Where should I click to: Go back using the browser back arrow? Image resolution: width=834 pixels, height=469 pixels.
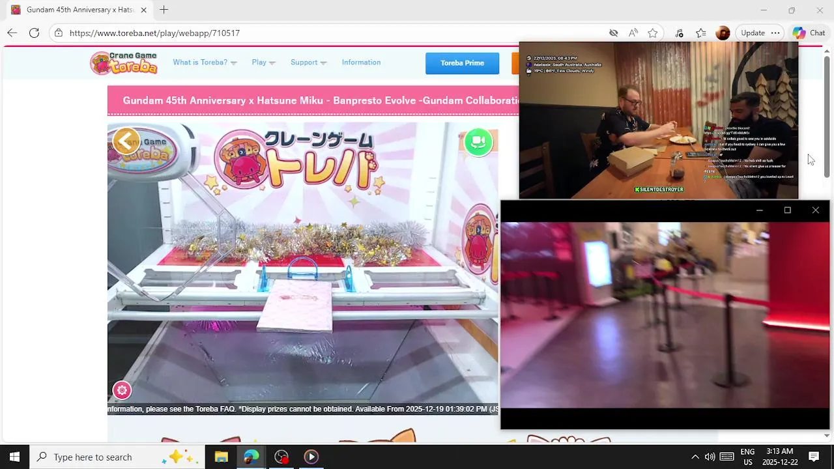coord(12,33)
